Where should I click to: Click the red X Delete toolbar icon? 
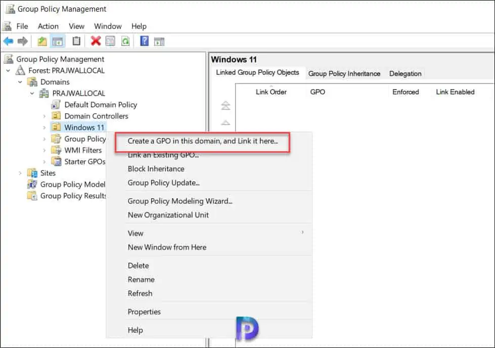click(x=96, y=41)
